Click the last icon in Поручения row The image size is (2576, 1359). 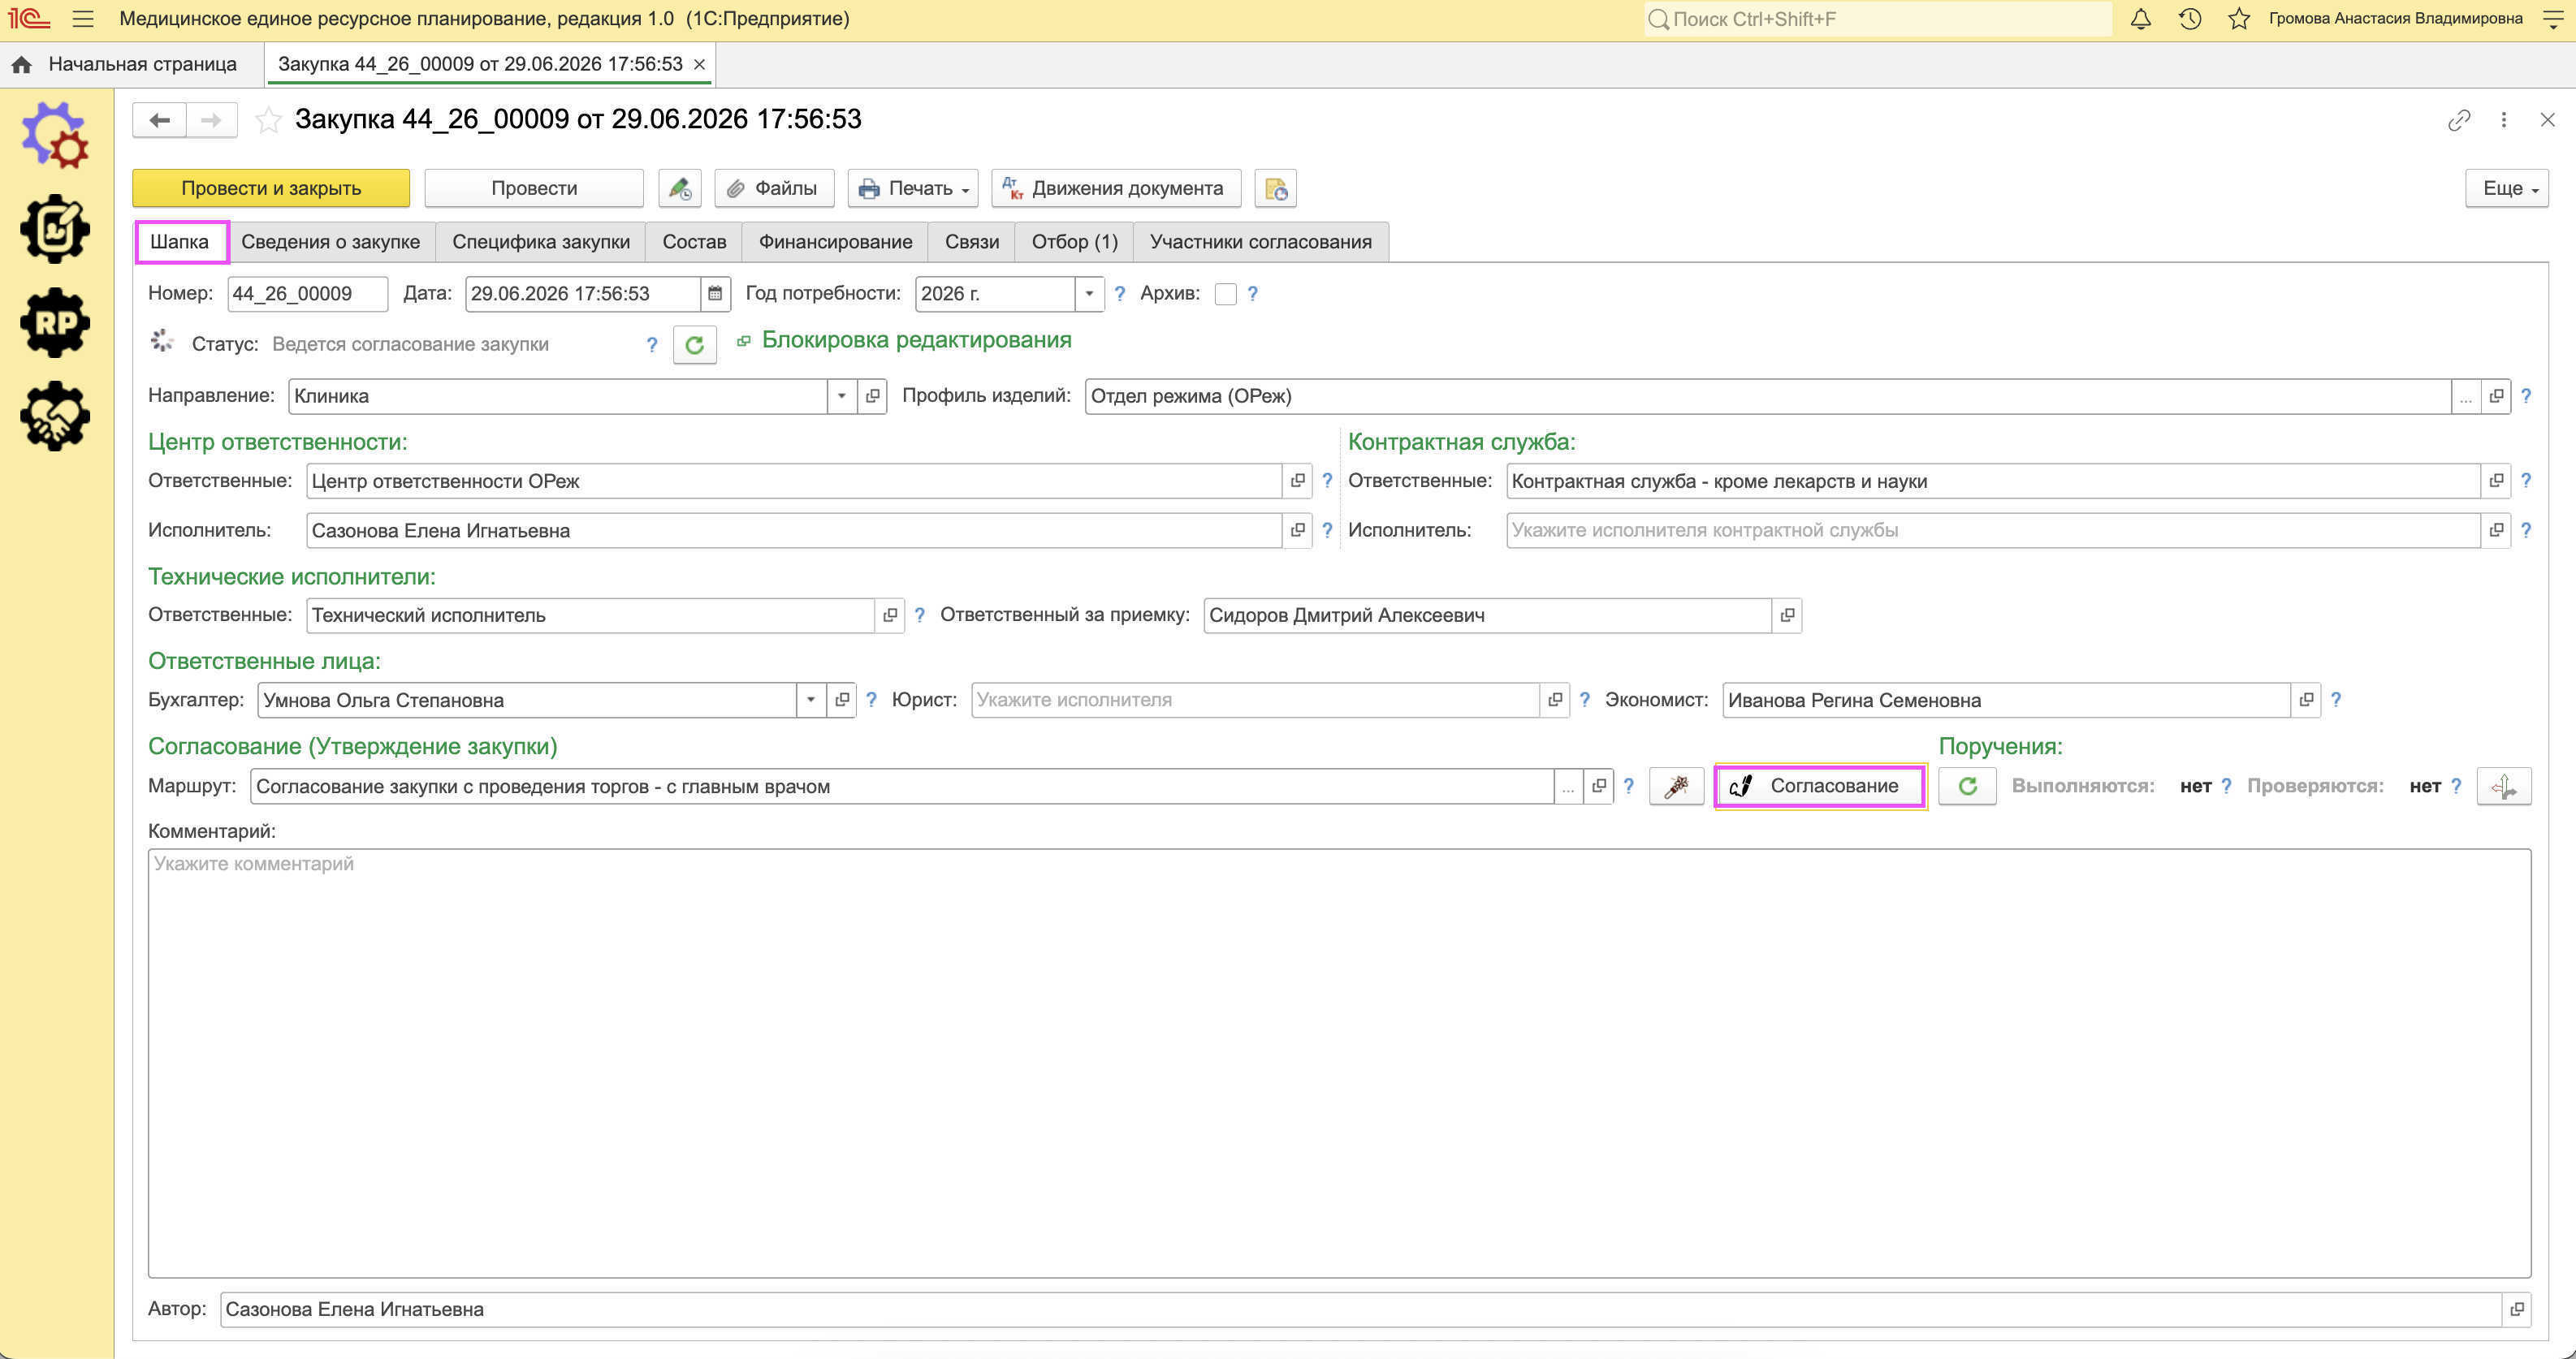2504,787
